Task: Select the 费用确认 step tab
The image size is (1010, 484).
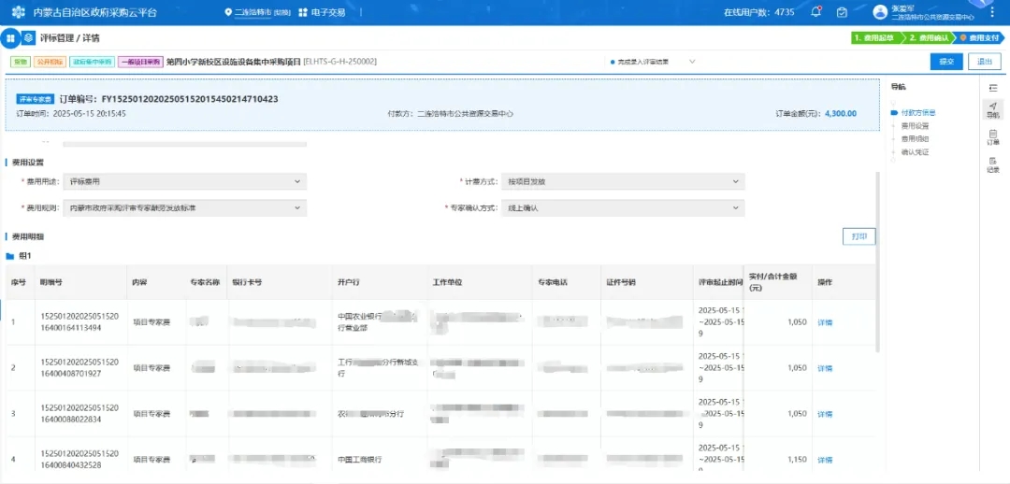Action: (929, 38)
